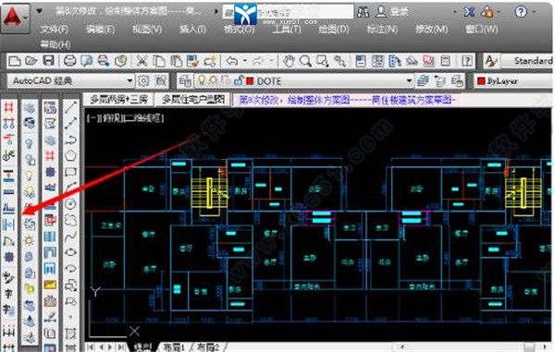Toggle layer freeze sun icon

pyautogui.click(x=213, y=80)
